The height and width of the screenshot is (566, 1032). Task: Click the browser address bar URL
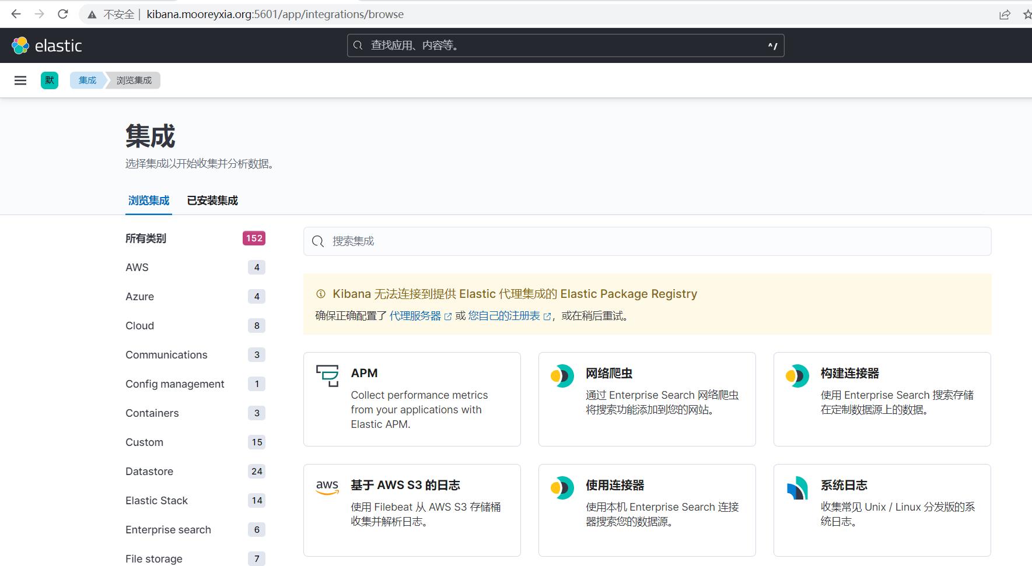point(275,15)
